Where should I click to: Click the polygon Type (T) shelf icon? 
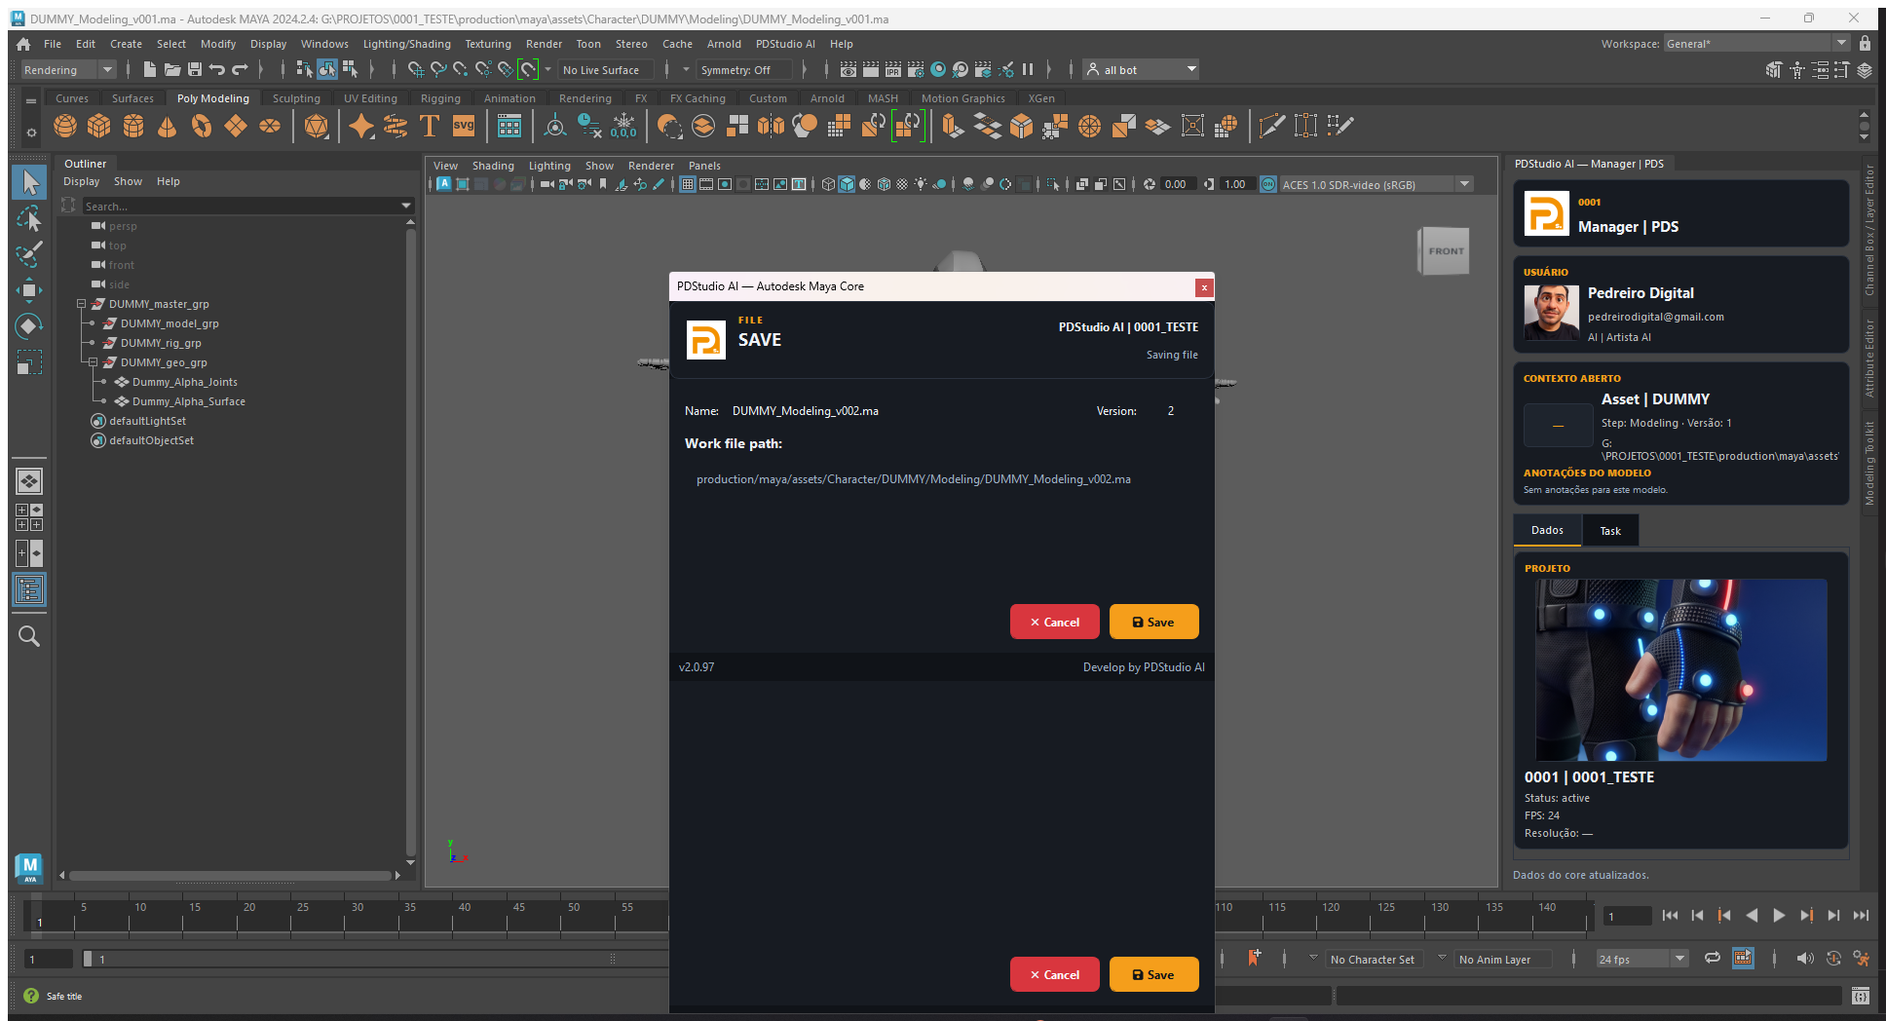430,126
